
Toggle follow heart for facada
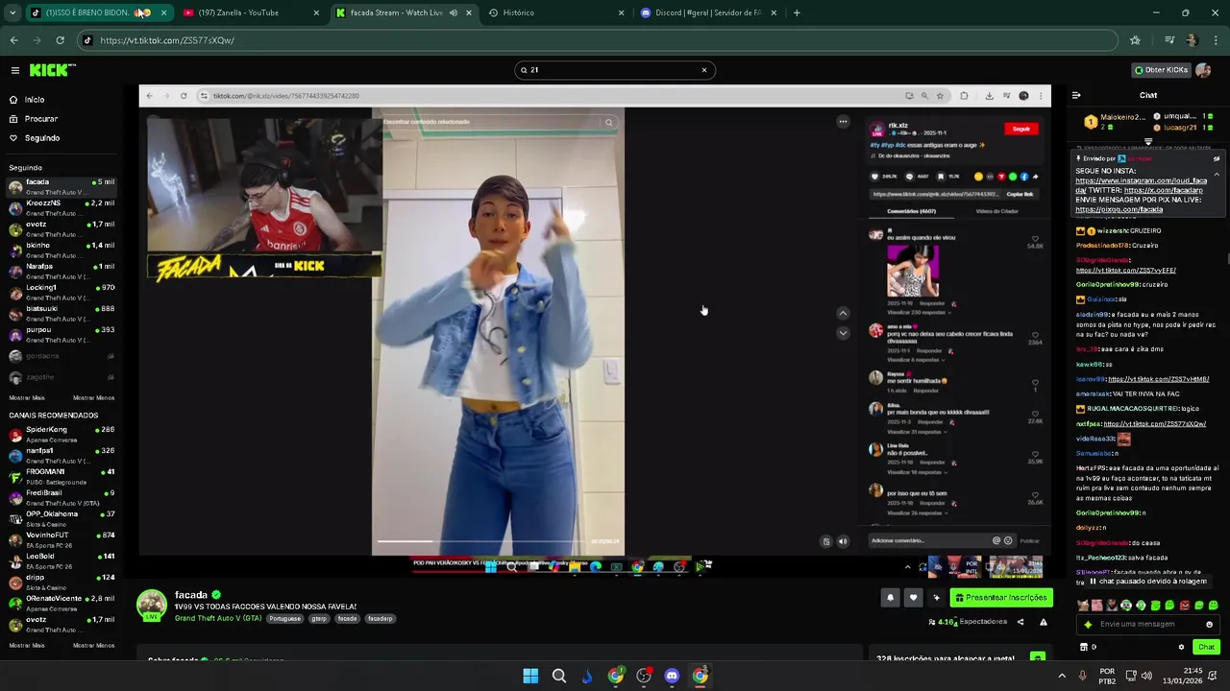coord(913,598)
